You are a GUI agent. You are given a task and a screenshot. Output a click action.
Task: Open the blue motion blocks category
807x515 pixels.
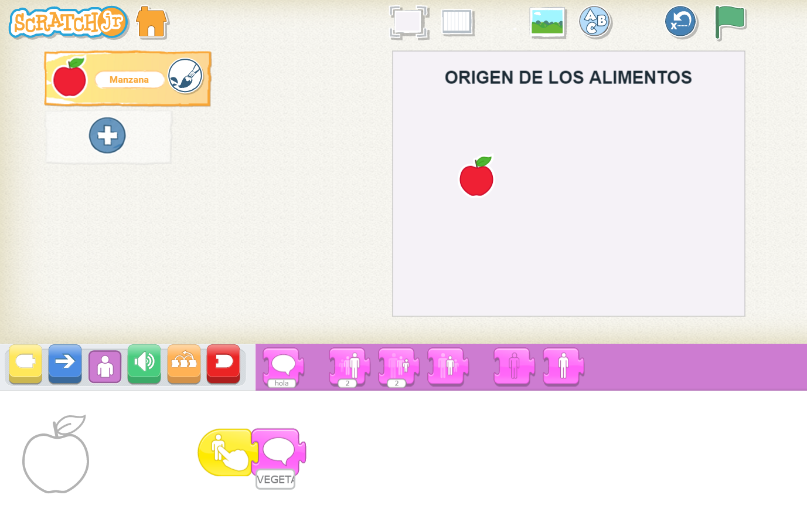click(x=65, y=364)
